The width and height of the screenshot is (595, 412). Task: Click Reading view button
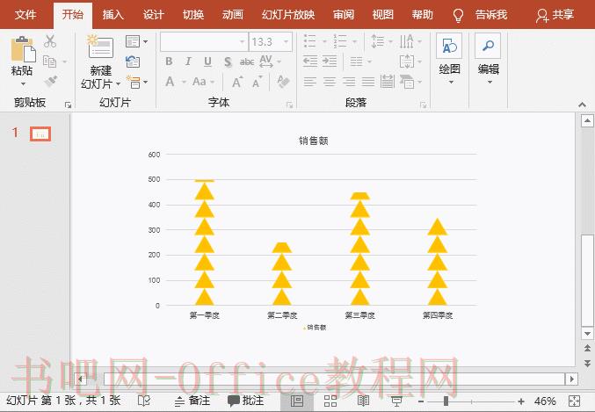tap(363, 401)
